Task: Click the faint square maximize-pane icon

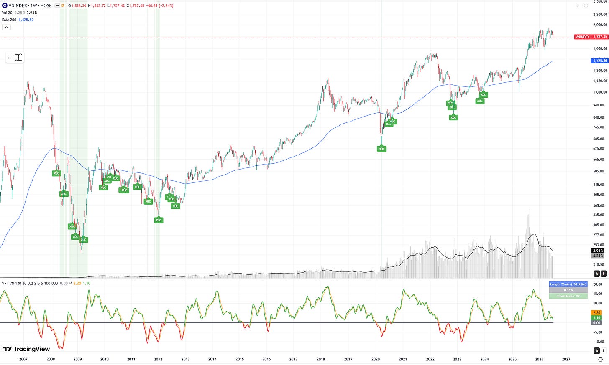Action: [x=586, y=5]
